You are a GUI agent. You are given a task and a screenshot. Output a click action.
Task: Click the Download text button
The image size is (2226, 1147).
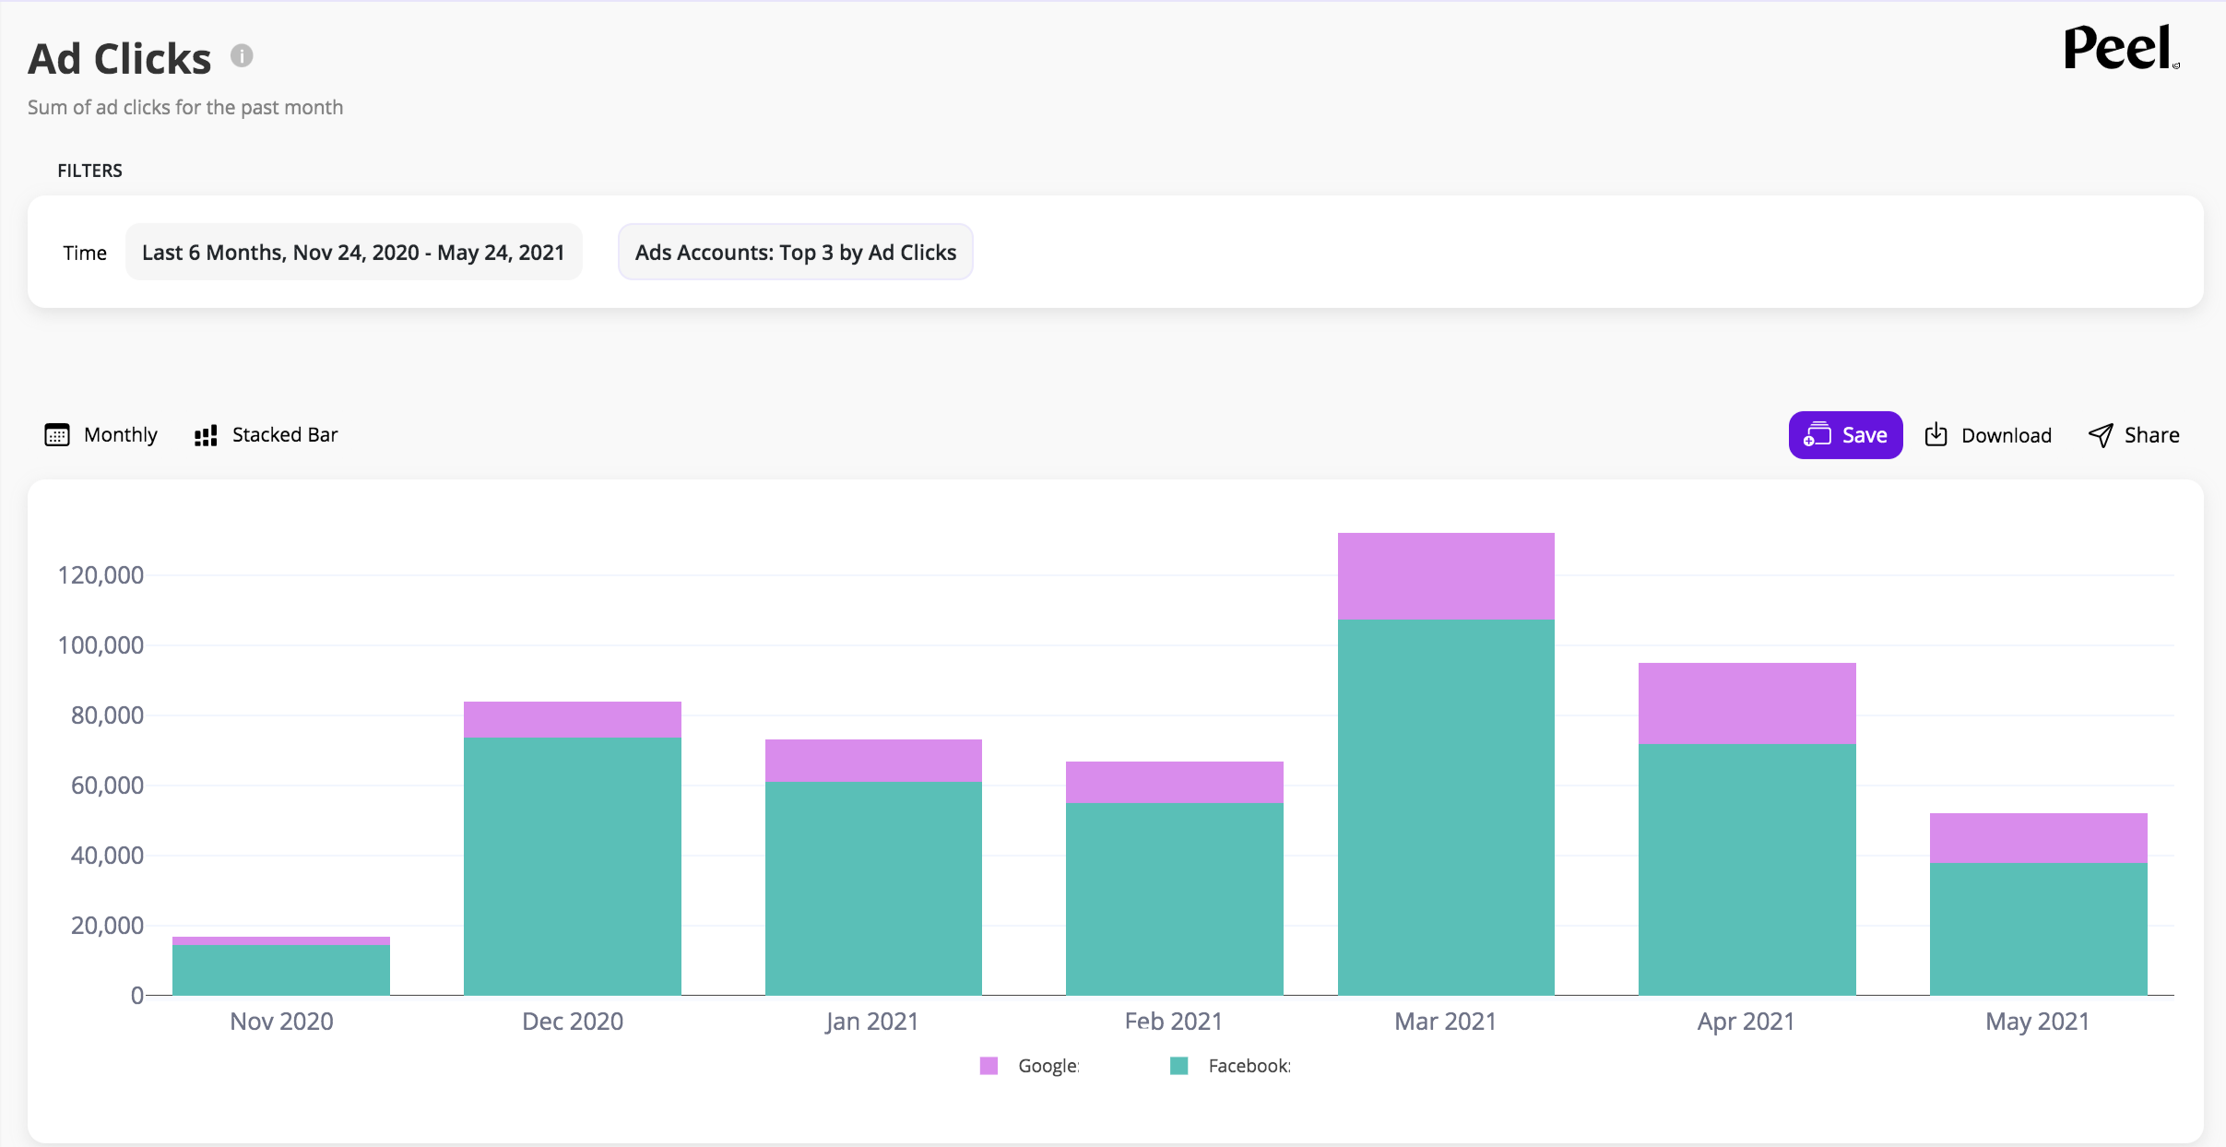(x=2006, y=435)
